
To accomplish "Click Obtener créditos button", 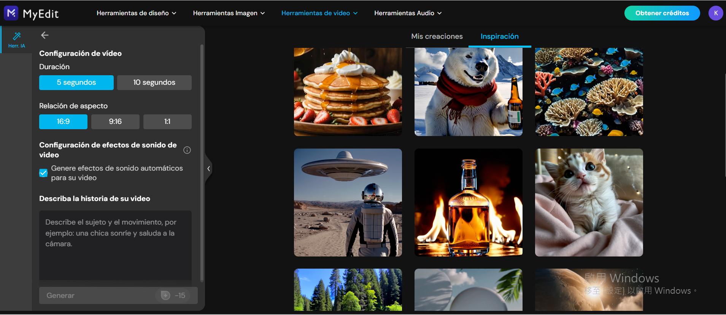I will (662, 13).
